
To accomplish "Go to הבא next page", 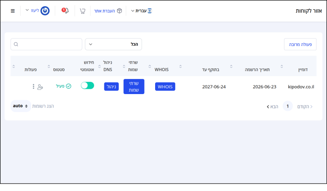I will (x=272, y=107).
